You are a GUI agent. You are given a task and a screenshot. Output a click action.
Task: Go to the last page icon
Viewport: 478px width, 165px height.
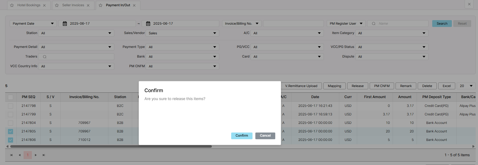[x=44, y=155]
